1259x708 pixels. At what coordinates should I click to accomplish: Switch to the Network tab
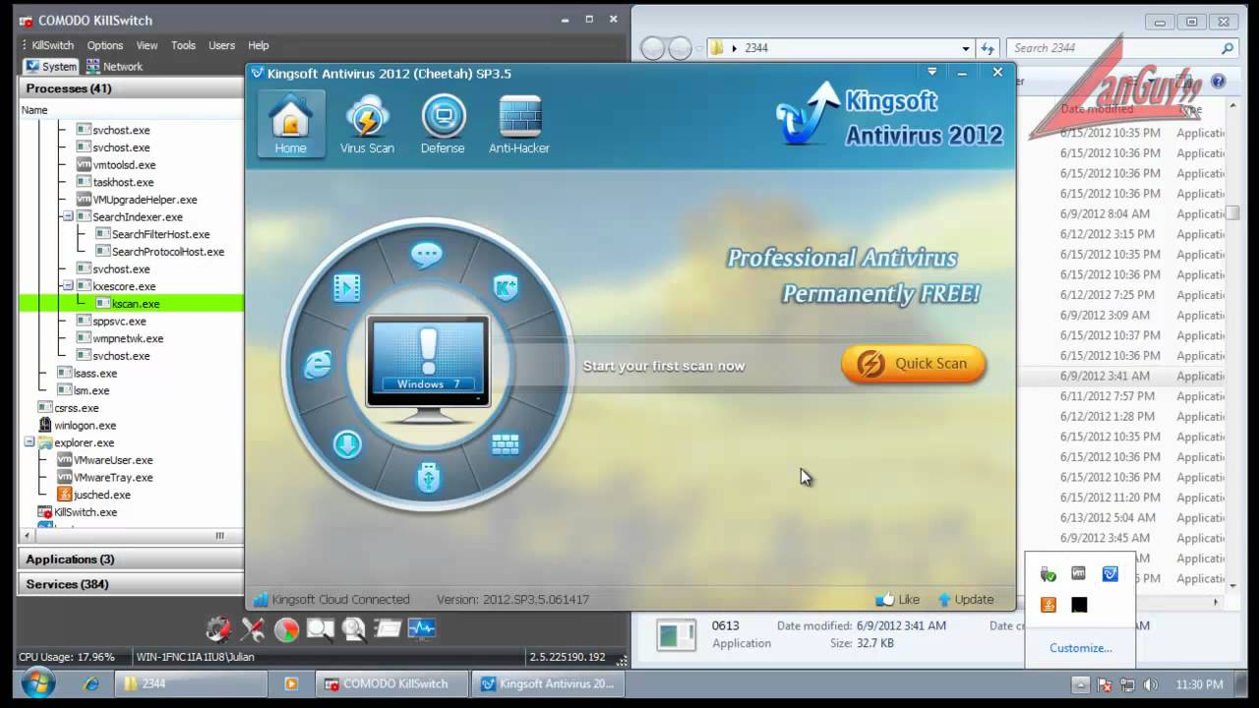(114, 66)
